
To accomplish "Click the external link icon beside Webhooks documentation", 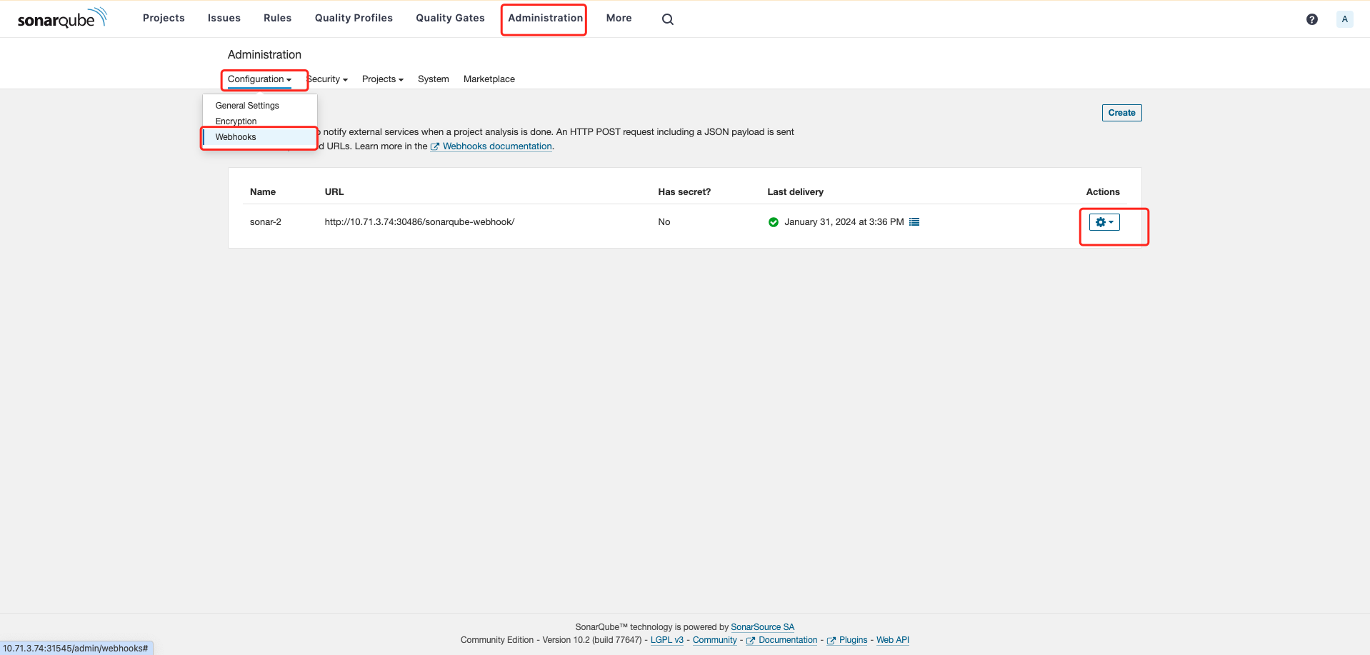I will (x=435, y=146).
